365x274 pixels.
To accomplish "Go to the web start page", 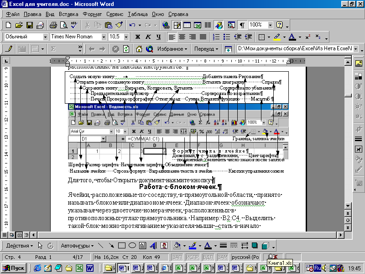I will (139, 49).
